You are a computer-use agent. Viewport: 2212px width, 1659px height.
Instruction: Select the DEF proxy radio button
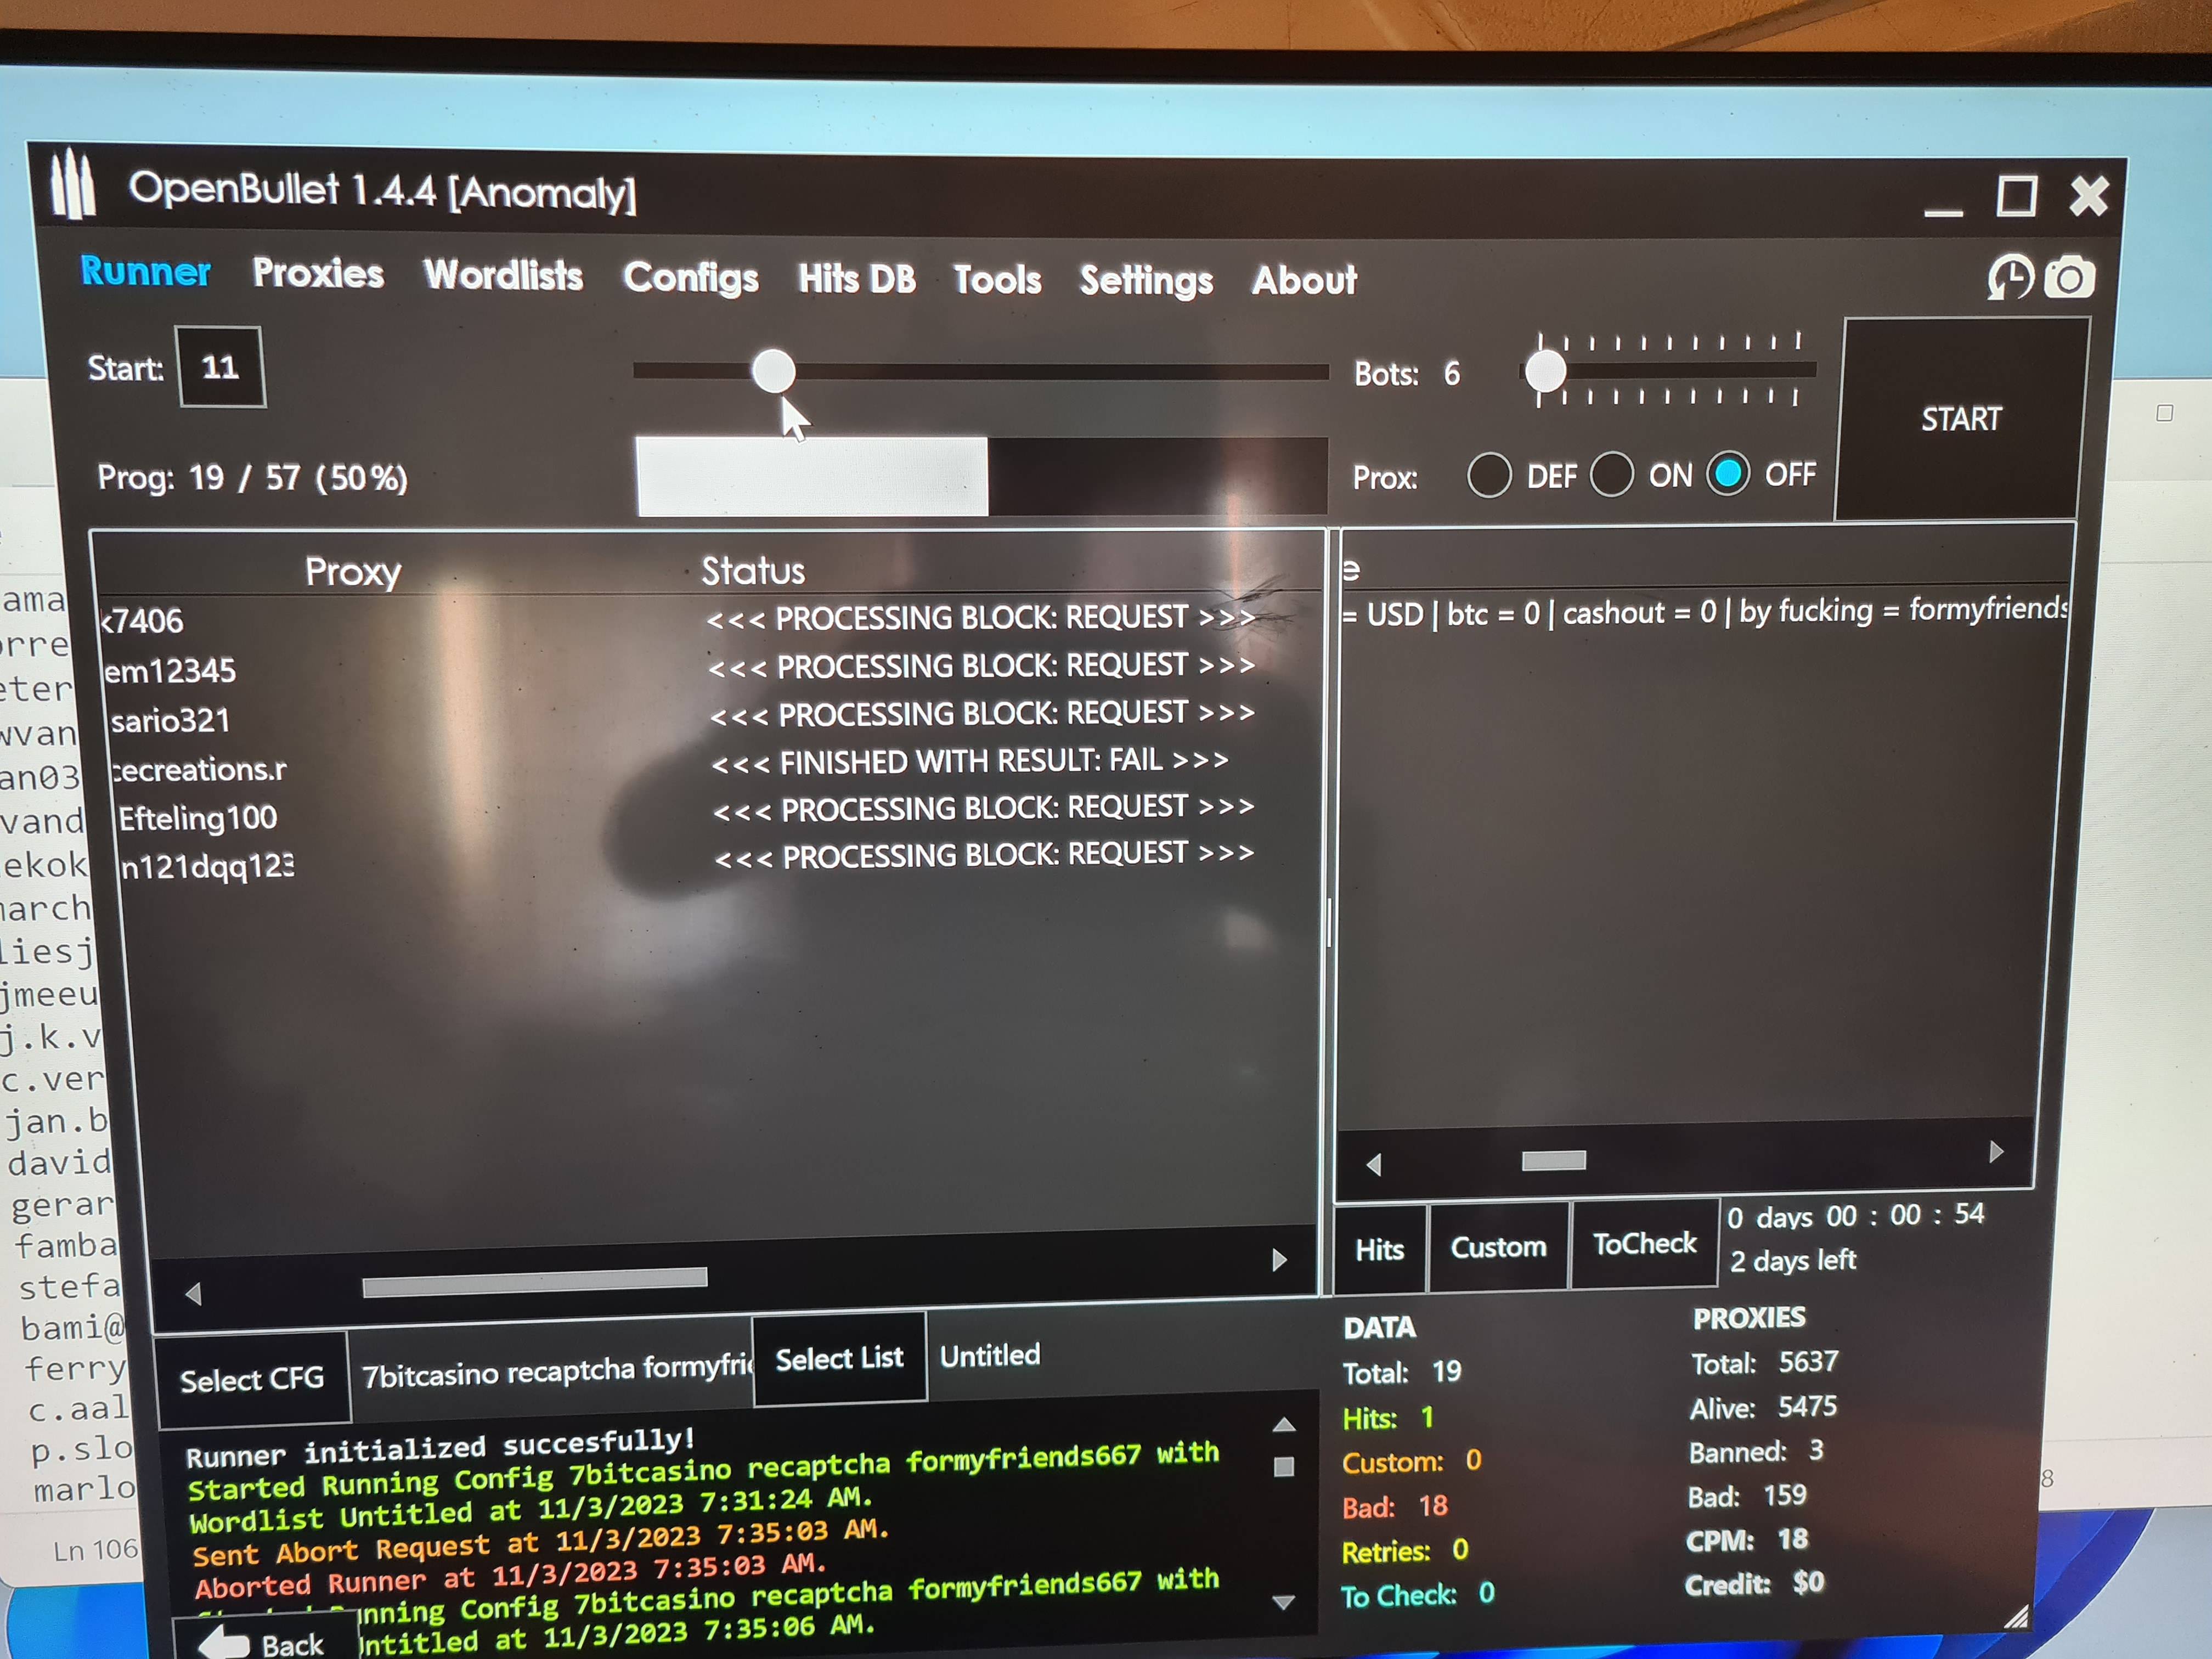click(1489, 475)
